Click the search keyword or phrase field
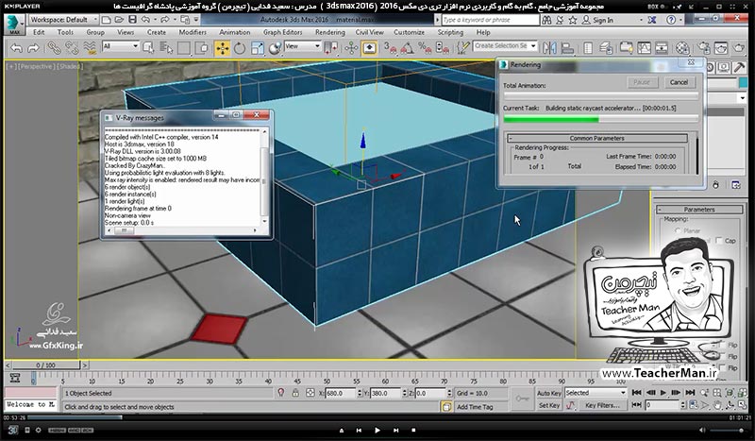 (x=490, y=20)
